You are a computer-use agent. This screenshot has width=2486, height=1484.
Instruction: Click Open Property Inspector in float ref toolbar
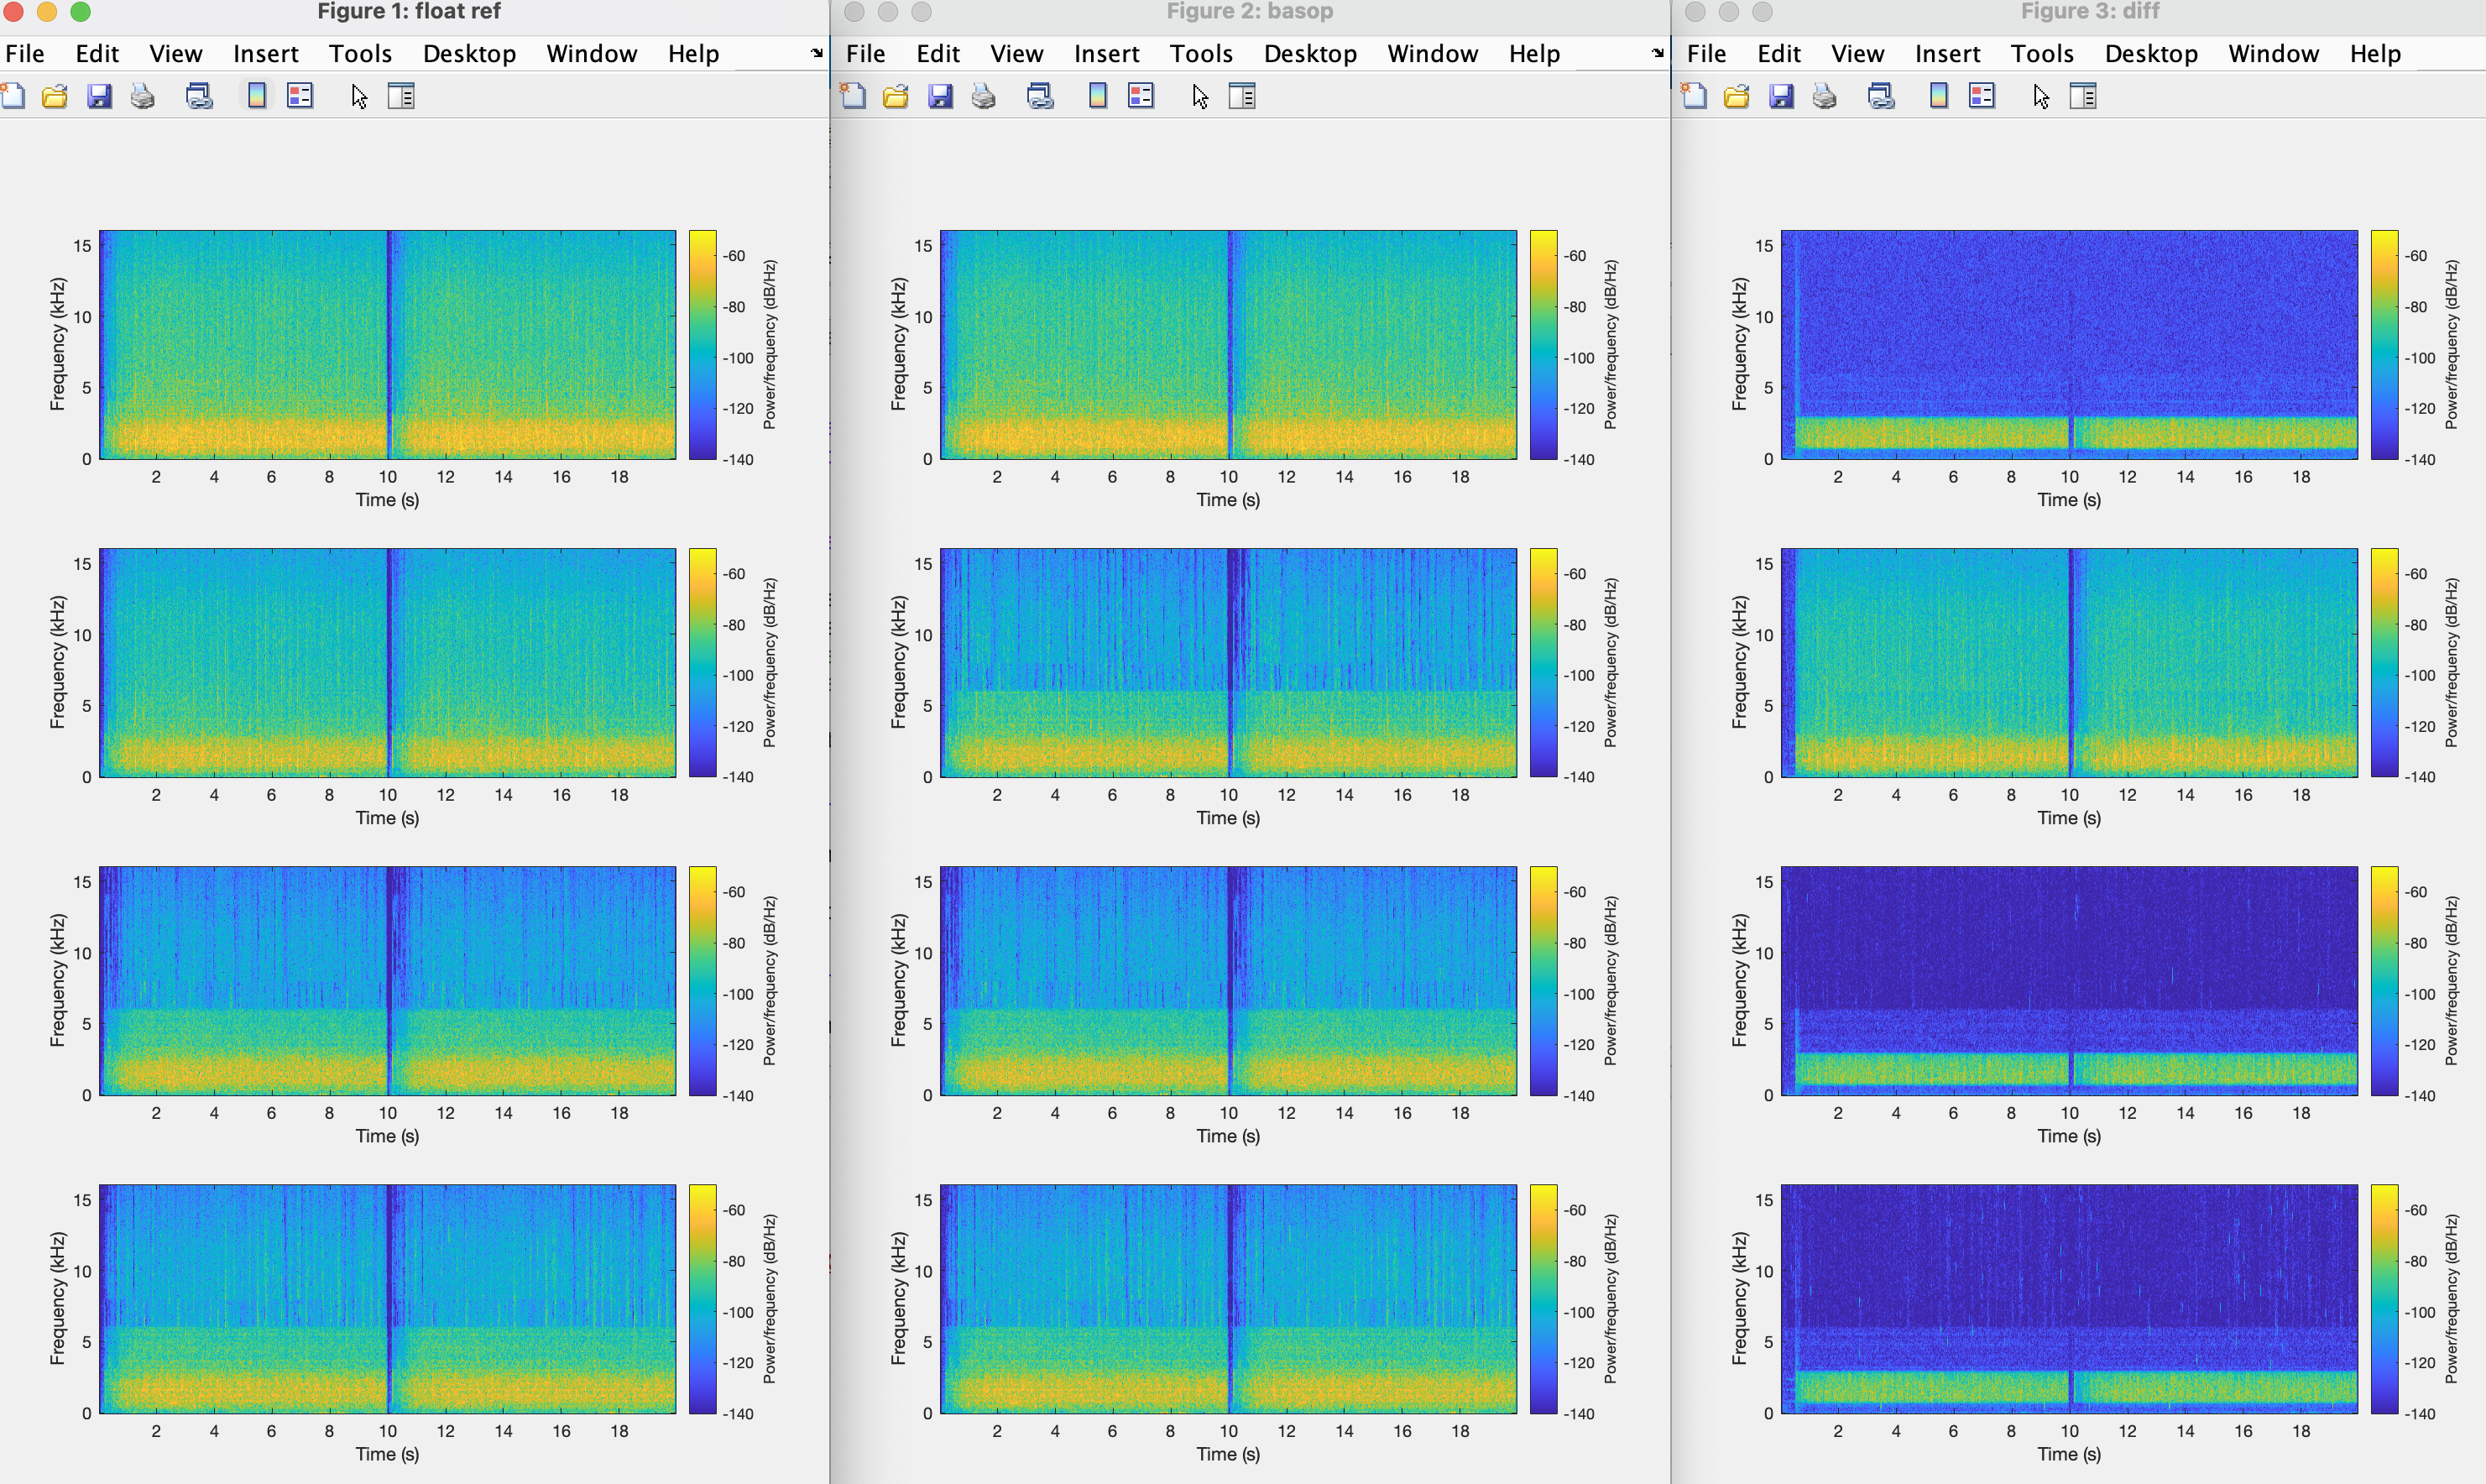pyautogui.click(x=401, y=96)
